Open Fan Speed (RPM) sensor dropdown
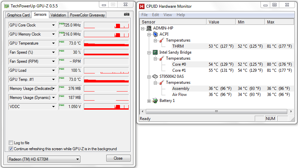This screenshot has height=168, width=298. coord(53,61)
